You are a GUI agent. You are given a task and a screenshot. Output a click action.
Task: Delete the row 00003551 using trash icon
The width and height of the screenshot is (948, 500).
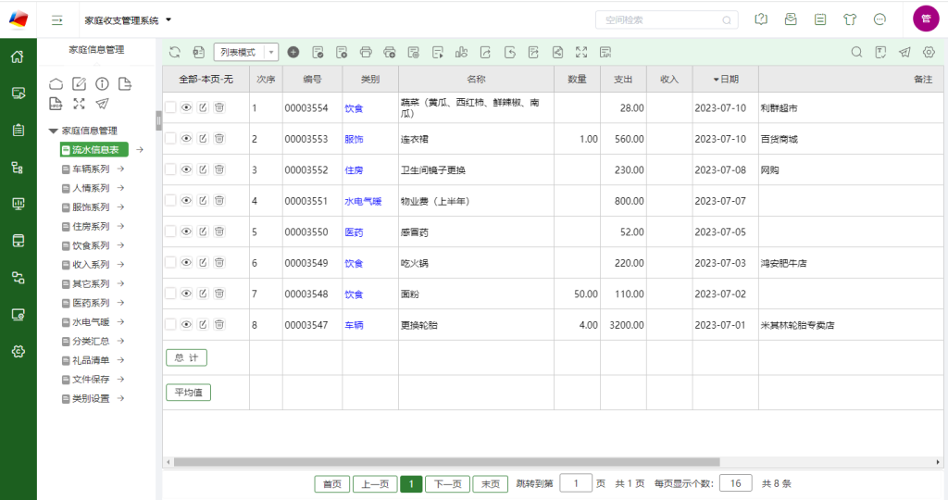pos(219,200)
